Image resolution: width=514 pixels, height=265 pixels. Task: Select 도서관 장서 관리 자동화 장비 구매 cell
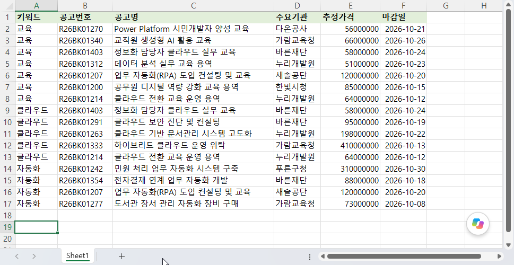pyautogui.click(x=194, y=204)
